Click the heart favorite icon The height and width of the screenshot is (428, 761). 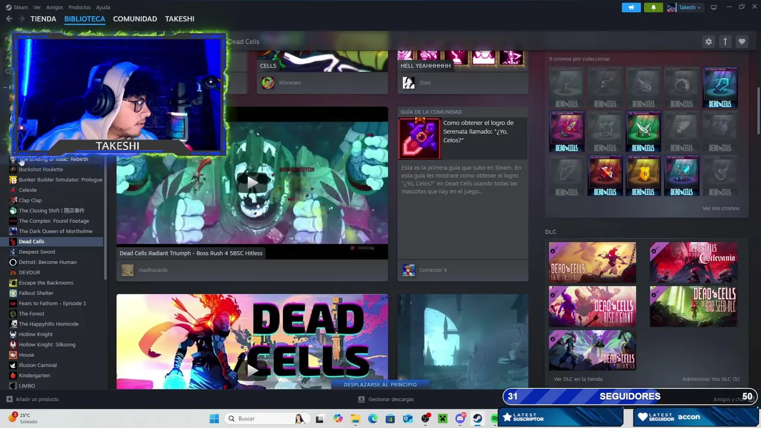click(x=741, y=42)
